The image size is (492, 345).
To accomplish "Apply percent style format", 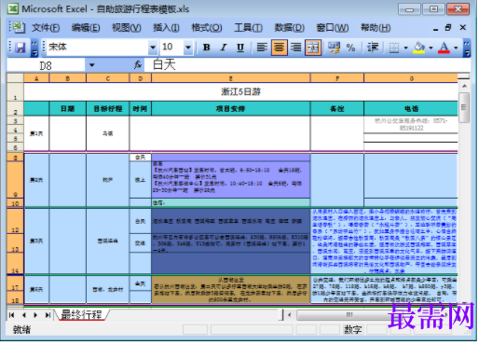I will click(x=350, y=48).
